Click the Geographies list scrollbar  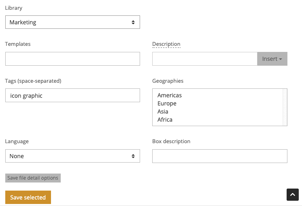(x=285, y=107)
